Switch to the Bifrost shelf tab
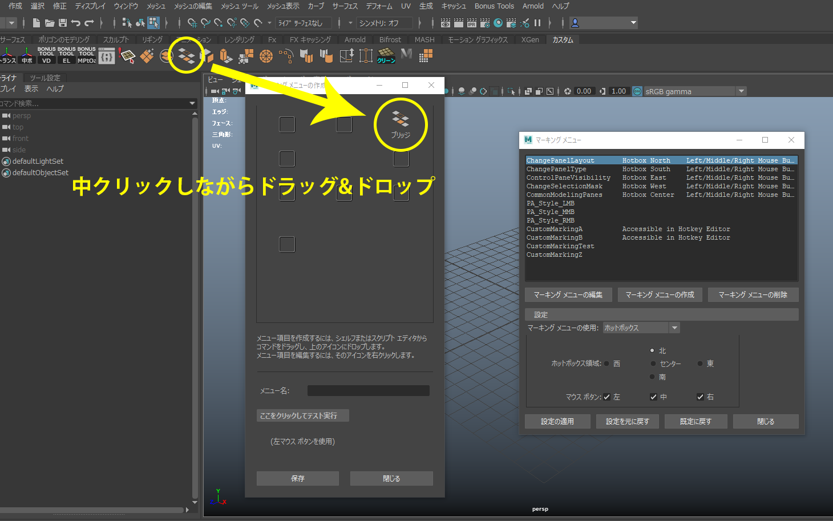Image resolution: width=833 pixels, height=521 pixels. (390, 39)
